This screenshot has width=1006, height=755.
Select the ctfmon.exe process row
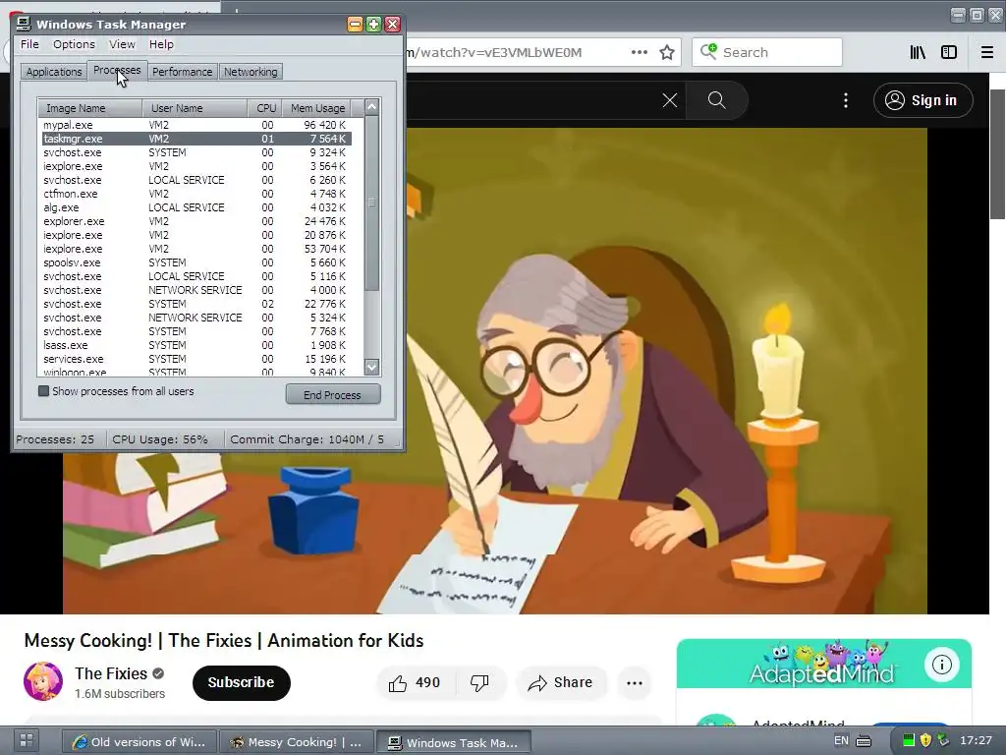pos(196,194)
